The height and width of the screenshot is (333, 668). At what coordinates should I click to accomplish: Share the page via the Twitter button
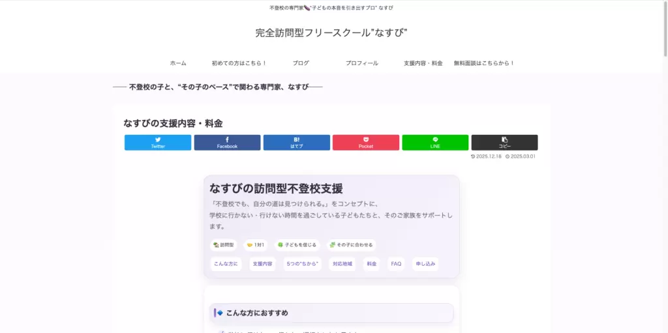pyautogui.click(x=158, y=143)
